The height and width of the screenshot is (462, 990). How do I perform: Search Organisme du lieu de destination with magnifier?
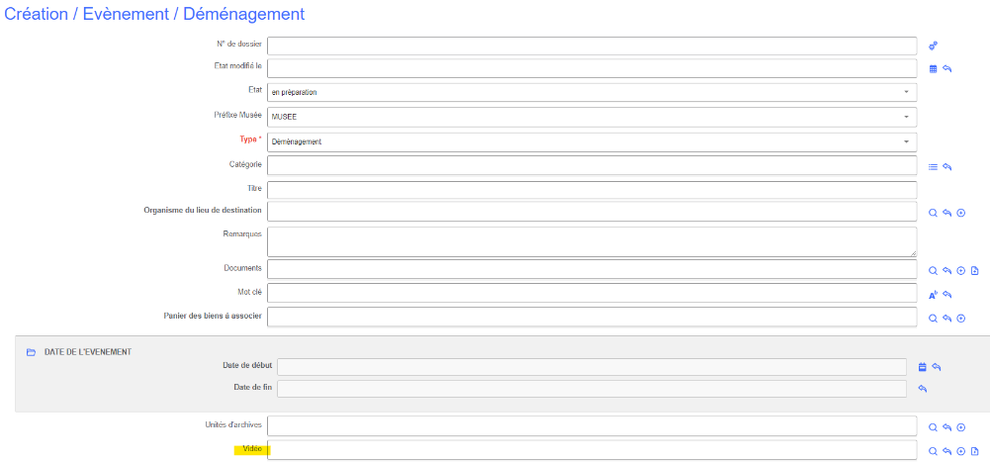[933, 213]
